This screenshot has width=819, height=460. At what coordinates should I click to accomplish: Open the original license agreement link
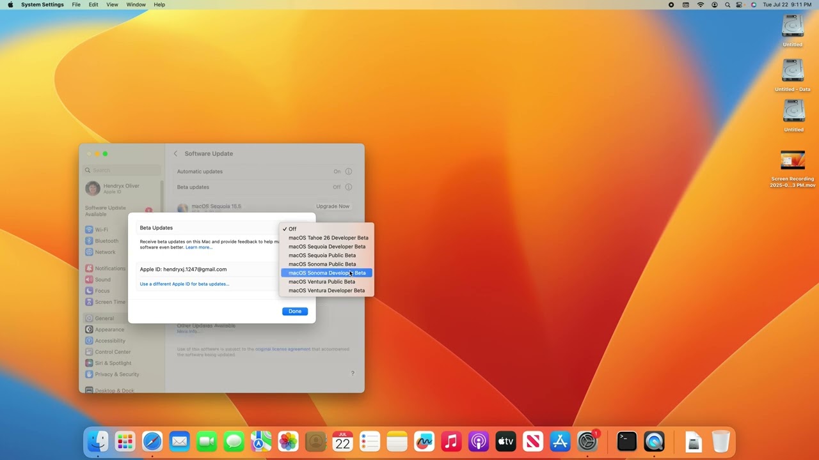click(283, 349)
